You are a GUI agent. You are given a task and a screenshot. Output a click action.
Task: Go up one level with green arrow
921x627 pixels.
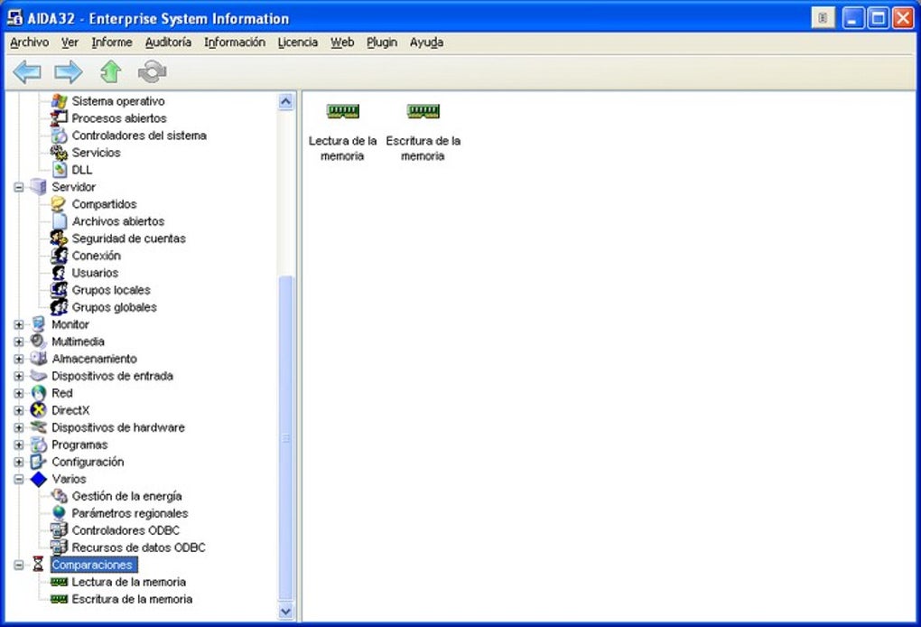[110, 72]
